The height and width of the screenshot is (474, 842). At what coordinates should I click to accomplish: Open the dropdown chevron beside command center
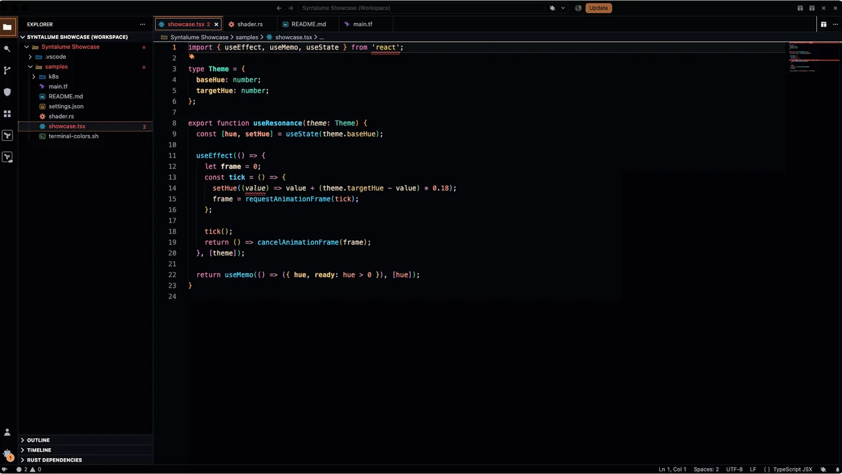tap(562, 8)
